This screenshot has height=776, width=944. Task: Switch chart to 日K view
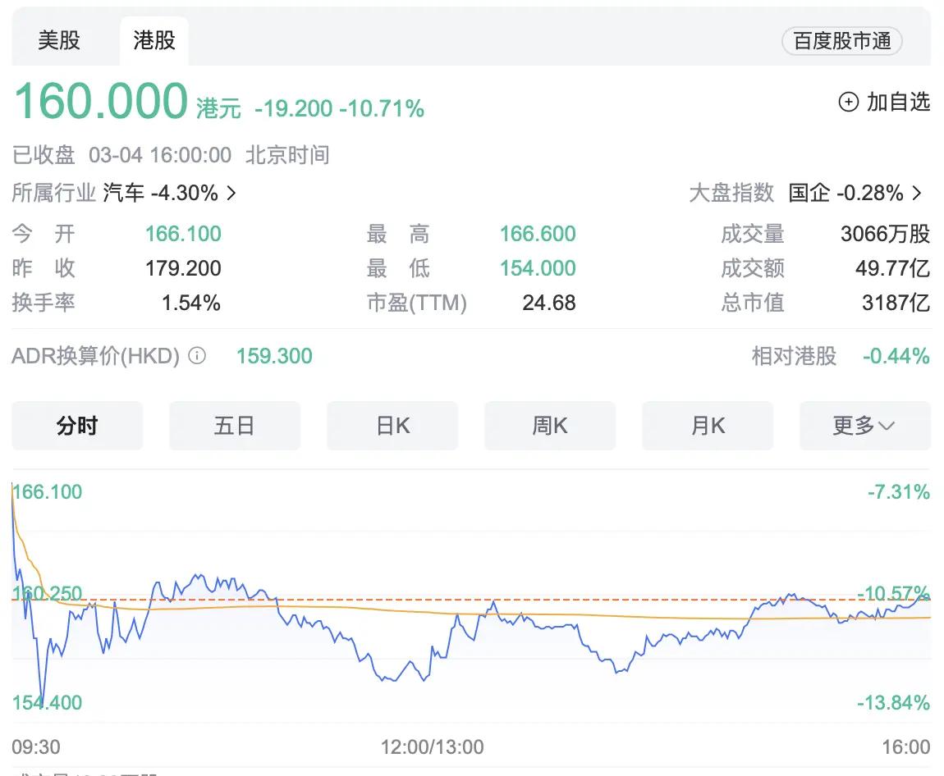[x=392, y=426]
